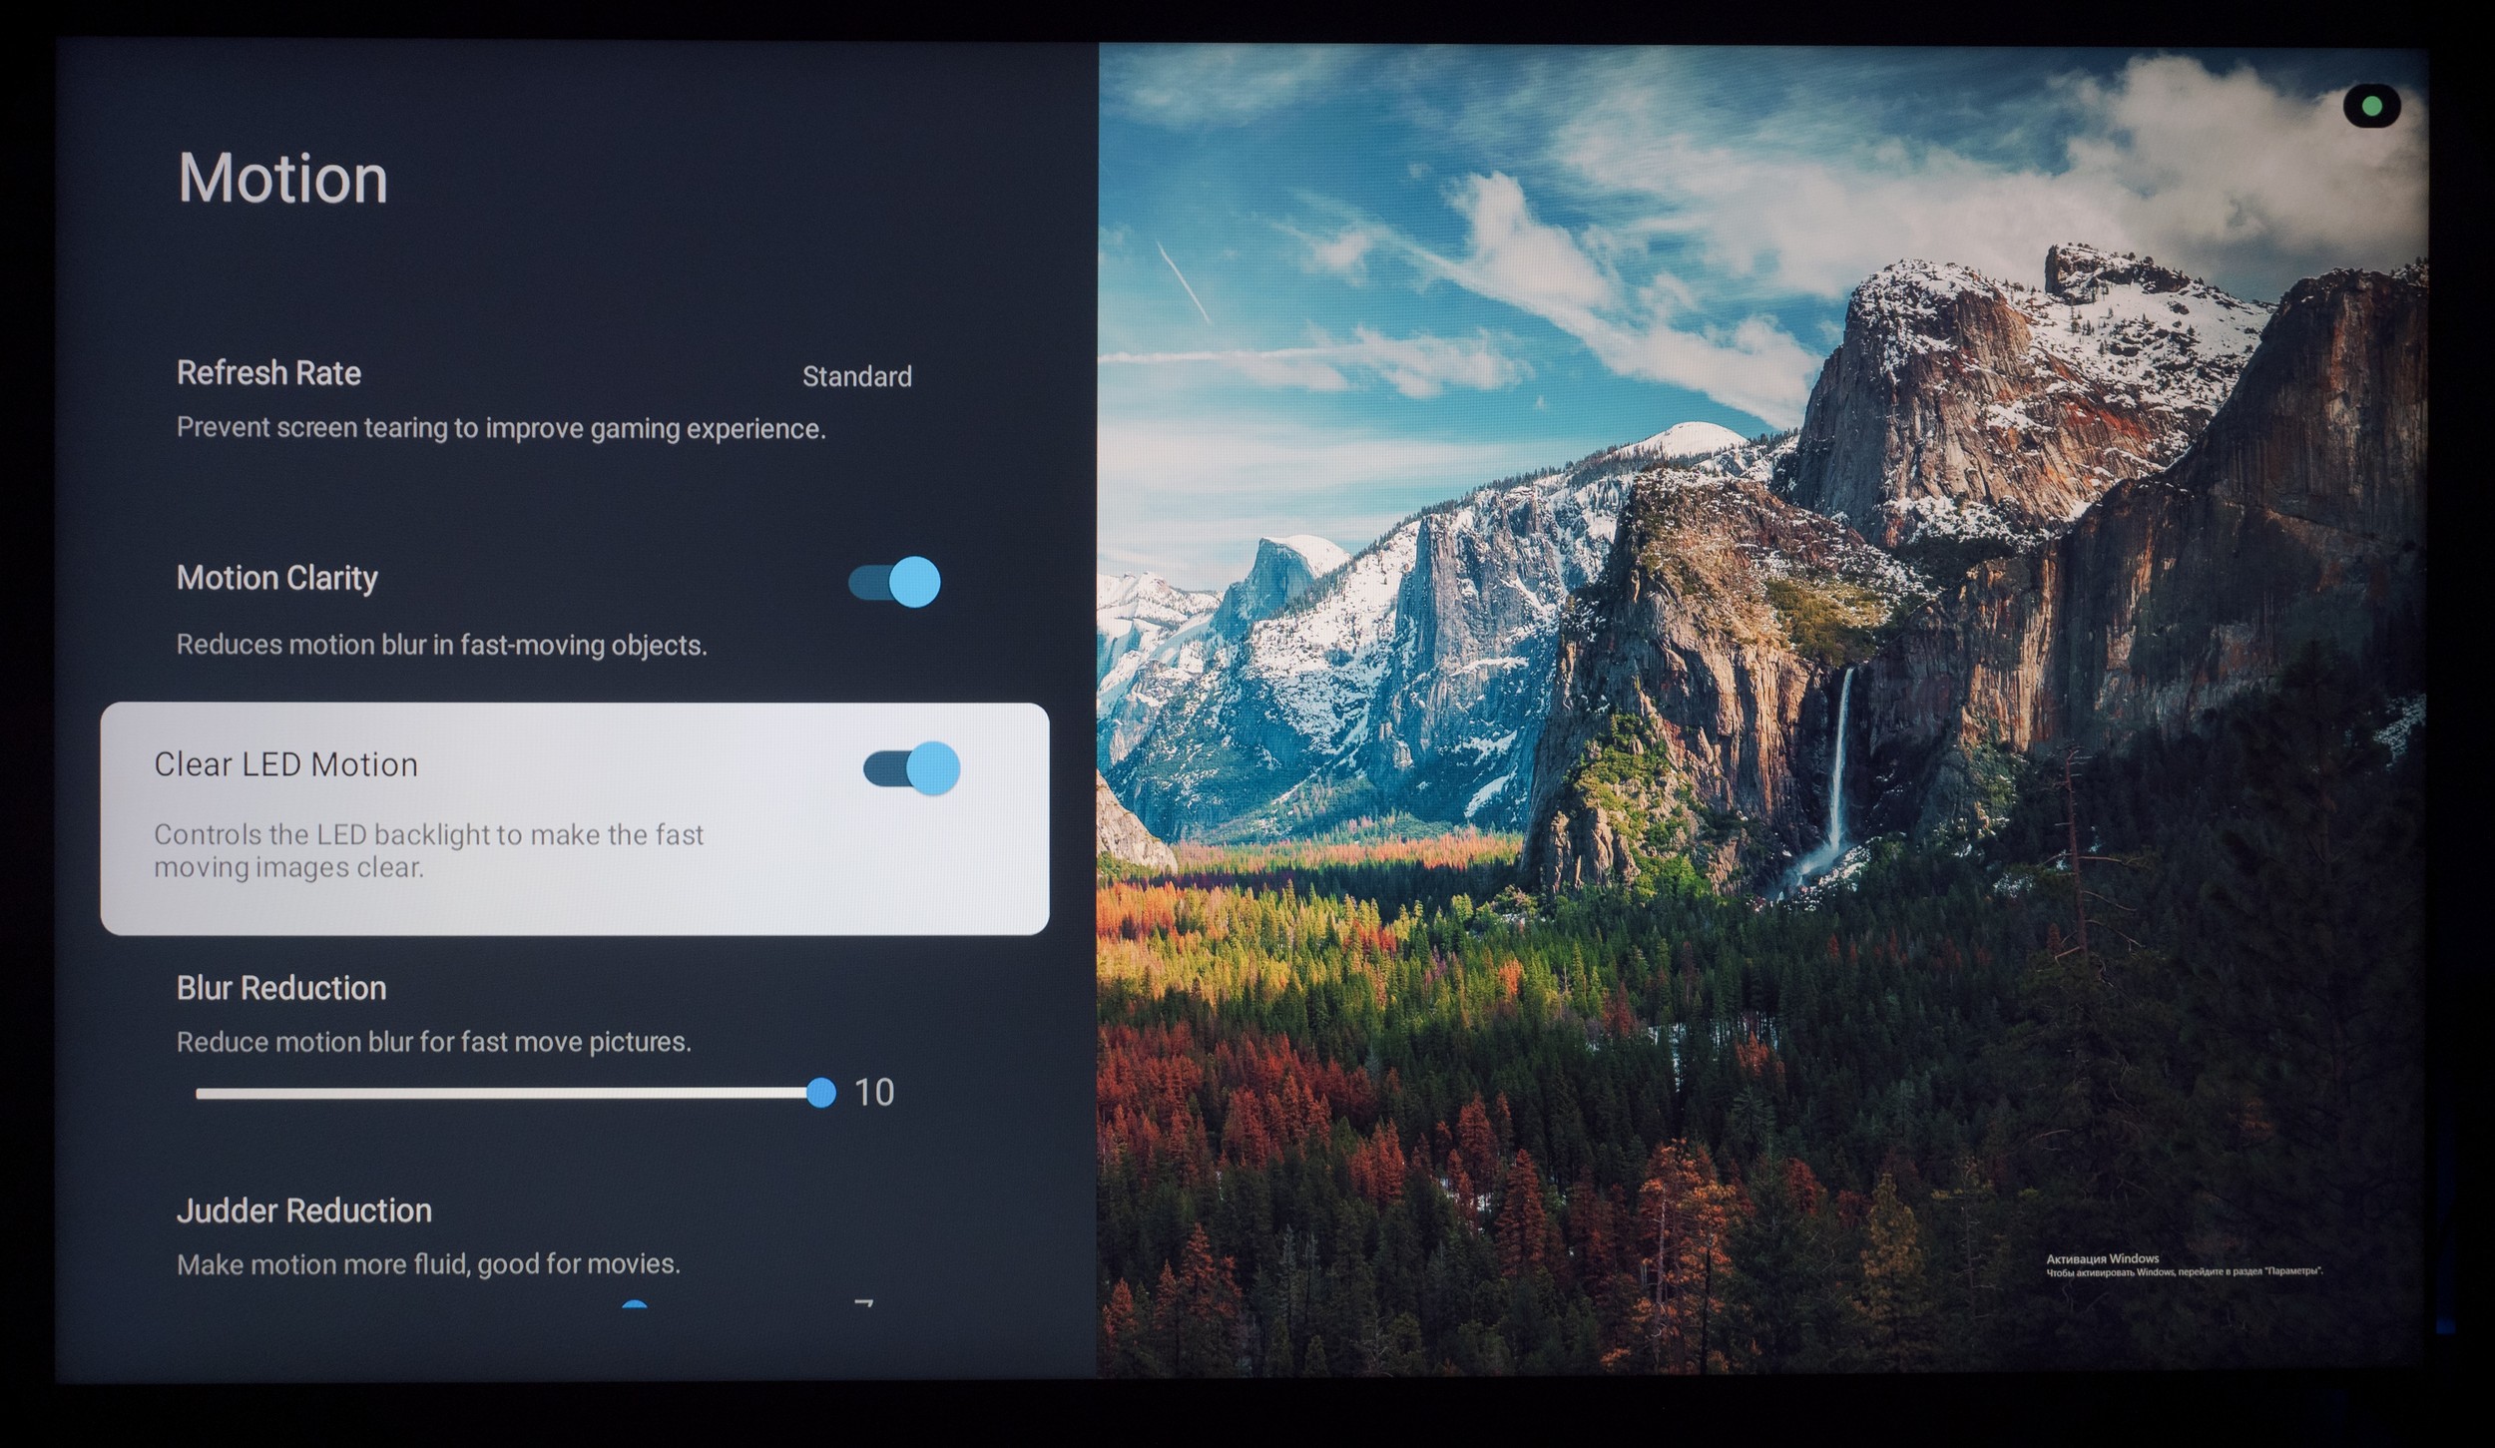This screenshot has width=2495, height=1448.
Task: Click the green indicator dot icon
Action: [2372, 106]
